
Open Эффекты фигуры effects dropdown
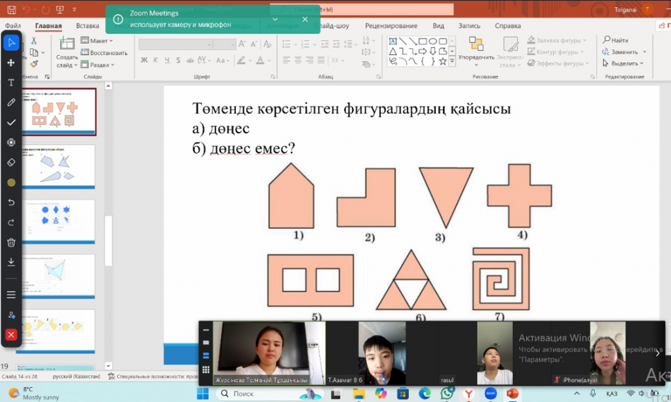click(558, 64)
